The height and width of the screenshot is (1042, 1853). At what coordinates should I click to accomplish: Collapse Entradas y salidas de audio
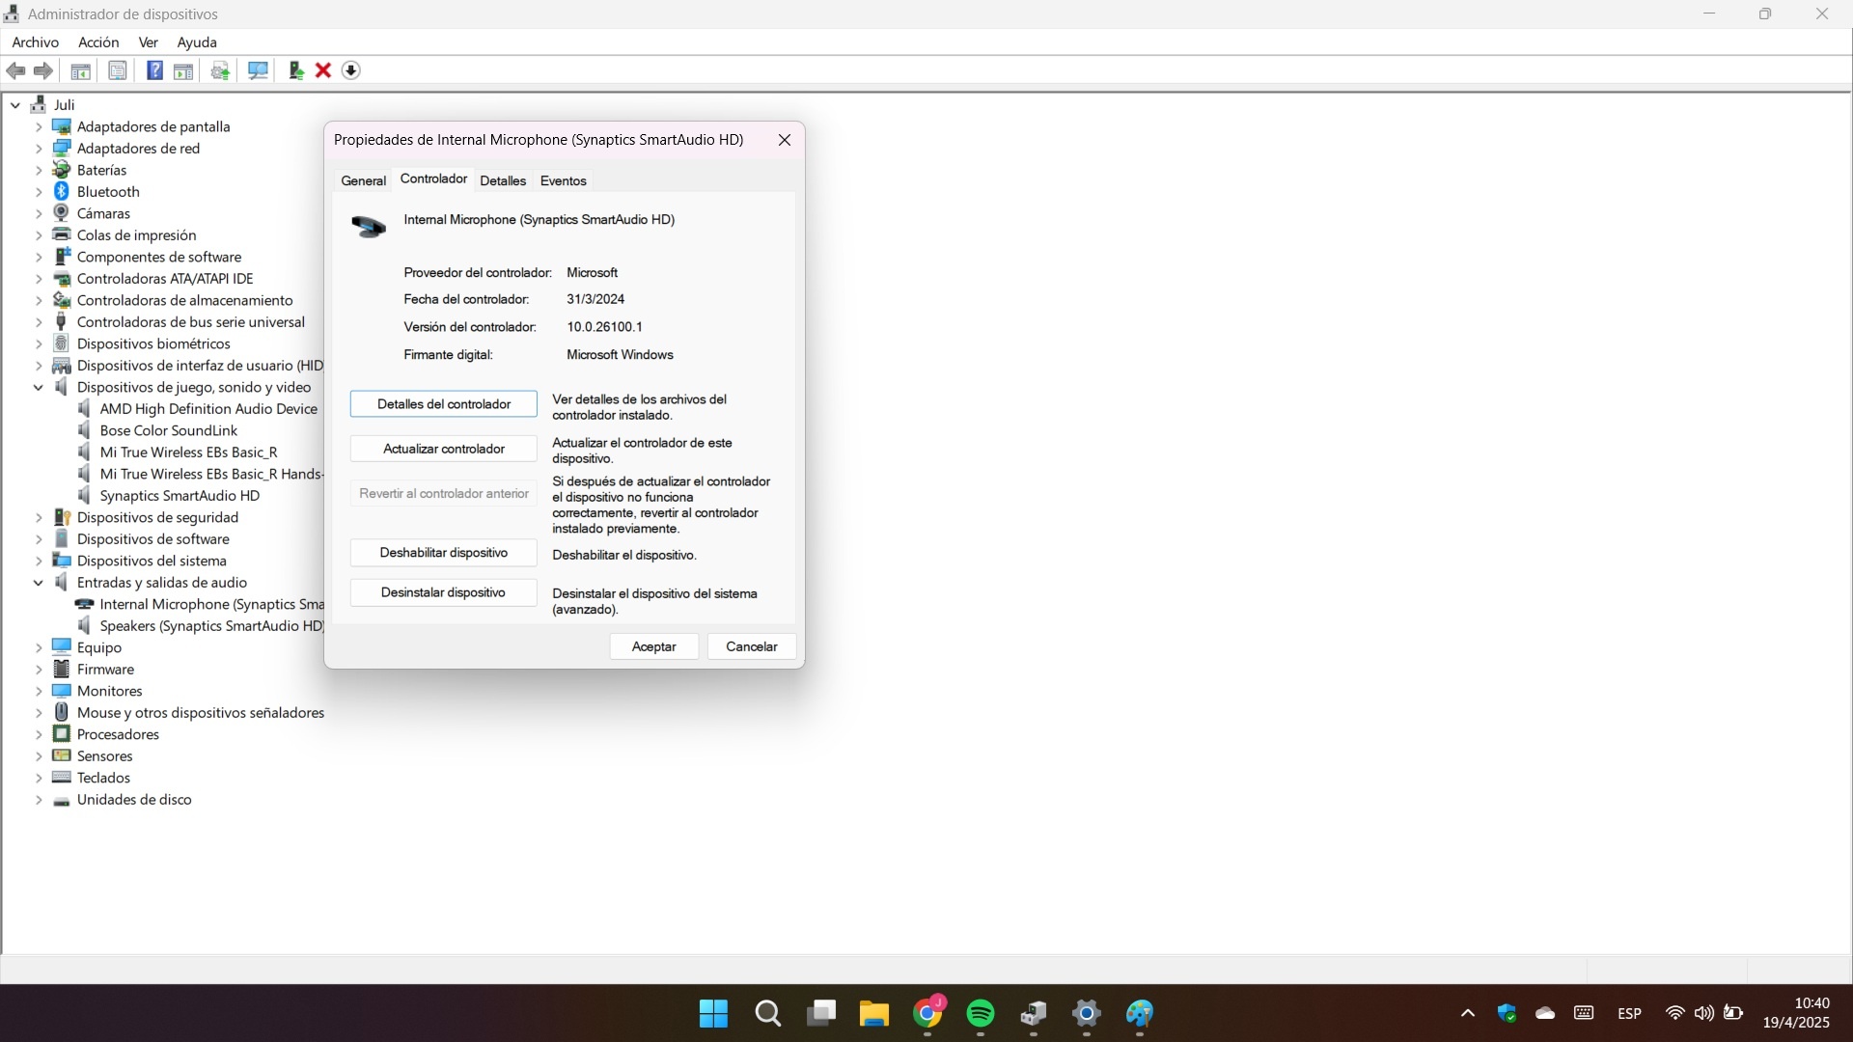coord(39,583)
